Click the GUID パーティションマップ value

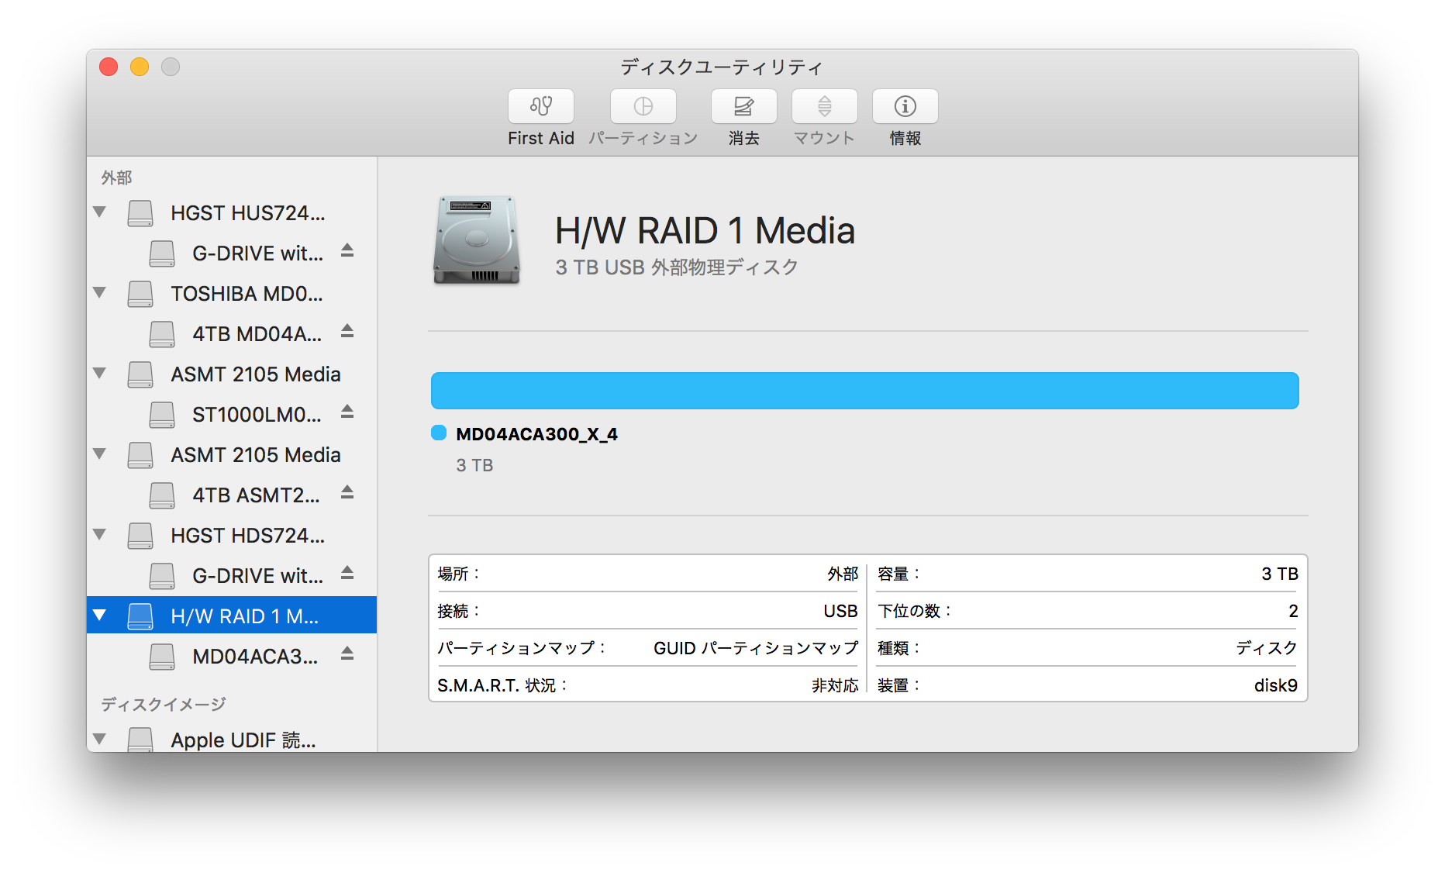pos(755,648)
